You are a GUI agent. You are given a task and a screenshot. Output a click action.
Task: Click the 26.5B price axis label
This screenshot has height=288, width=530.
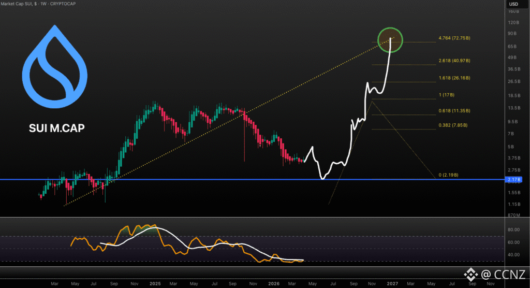(x=514, y=81)
